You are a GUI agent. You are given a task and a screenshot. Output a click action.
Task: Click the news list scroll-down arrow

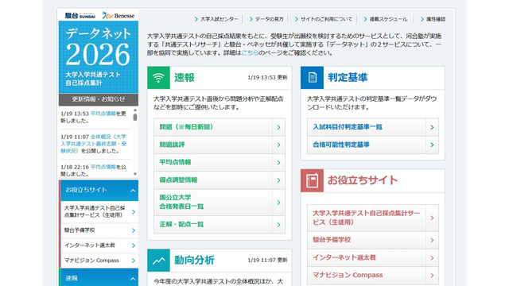tap(135, 174)
